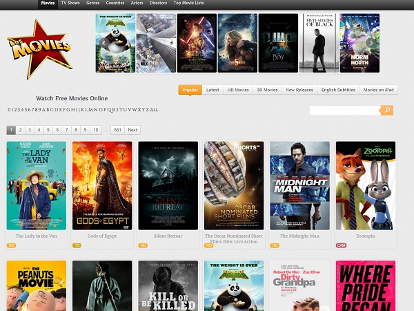414x311 pixels.
Task: Open Fifty Shades of Black carousel poster
Action: coord(319,43)
